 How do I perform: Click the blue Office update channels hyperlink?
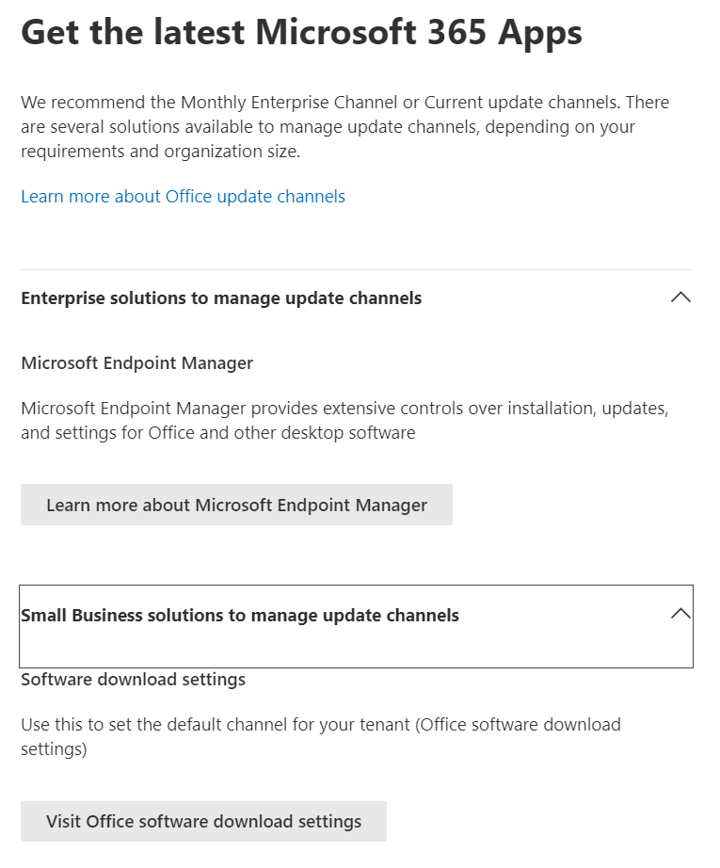point(183,196)
